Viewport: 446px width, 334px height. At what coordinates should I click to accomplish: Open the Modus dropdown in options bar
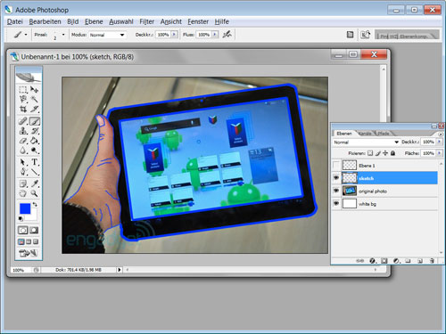107,35
